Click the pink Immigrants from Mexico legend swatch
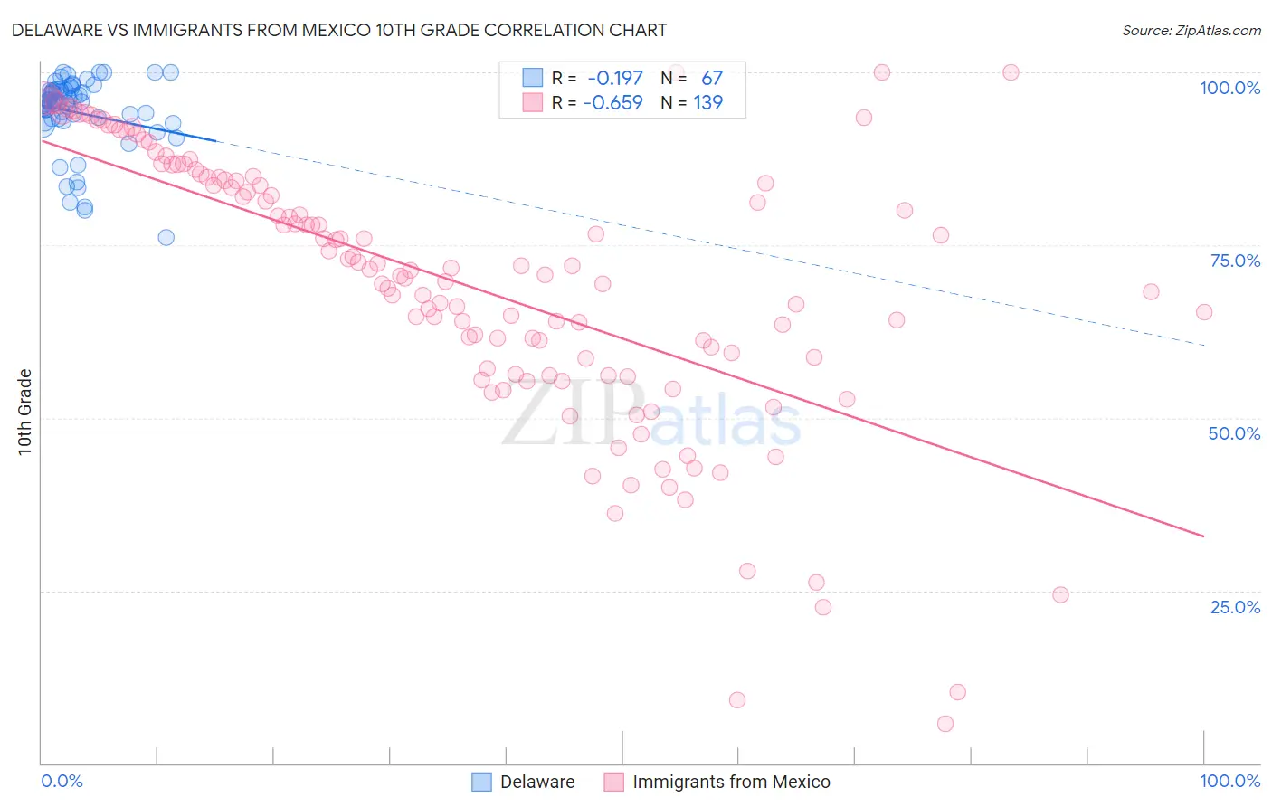Image resolution: width=1272 pixels, height=807 pixels. [x=614, y=782]
